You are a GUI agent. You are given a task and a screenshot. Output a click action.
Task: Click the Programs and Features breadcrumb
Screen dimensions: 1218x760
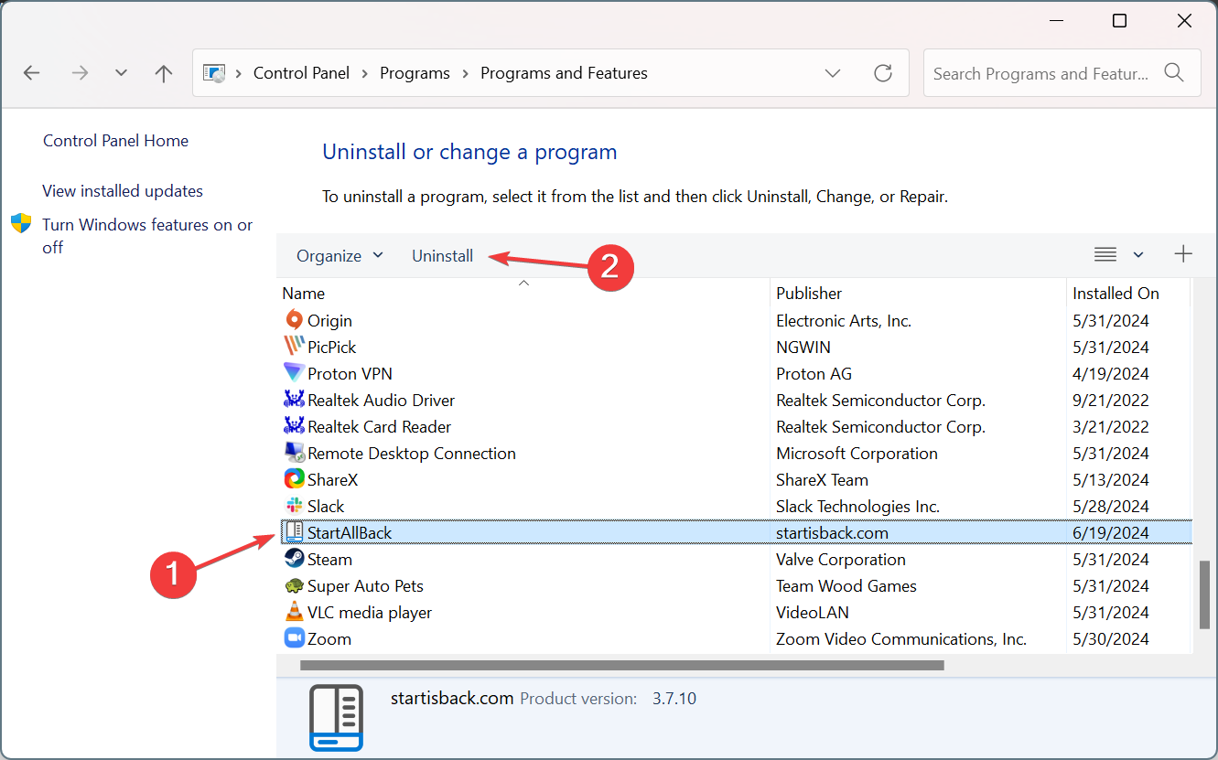pos(564,73)
